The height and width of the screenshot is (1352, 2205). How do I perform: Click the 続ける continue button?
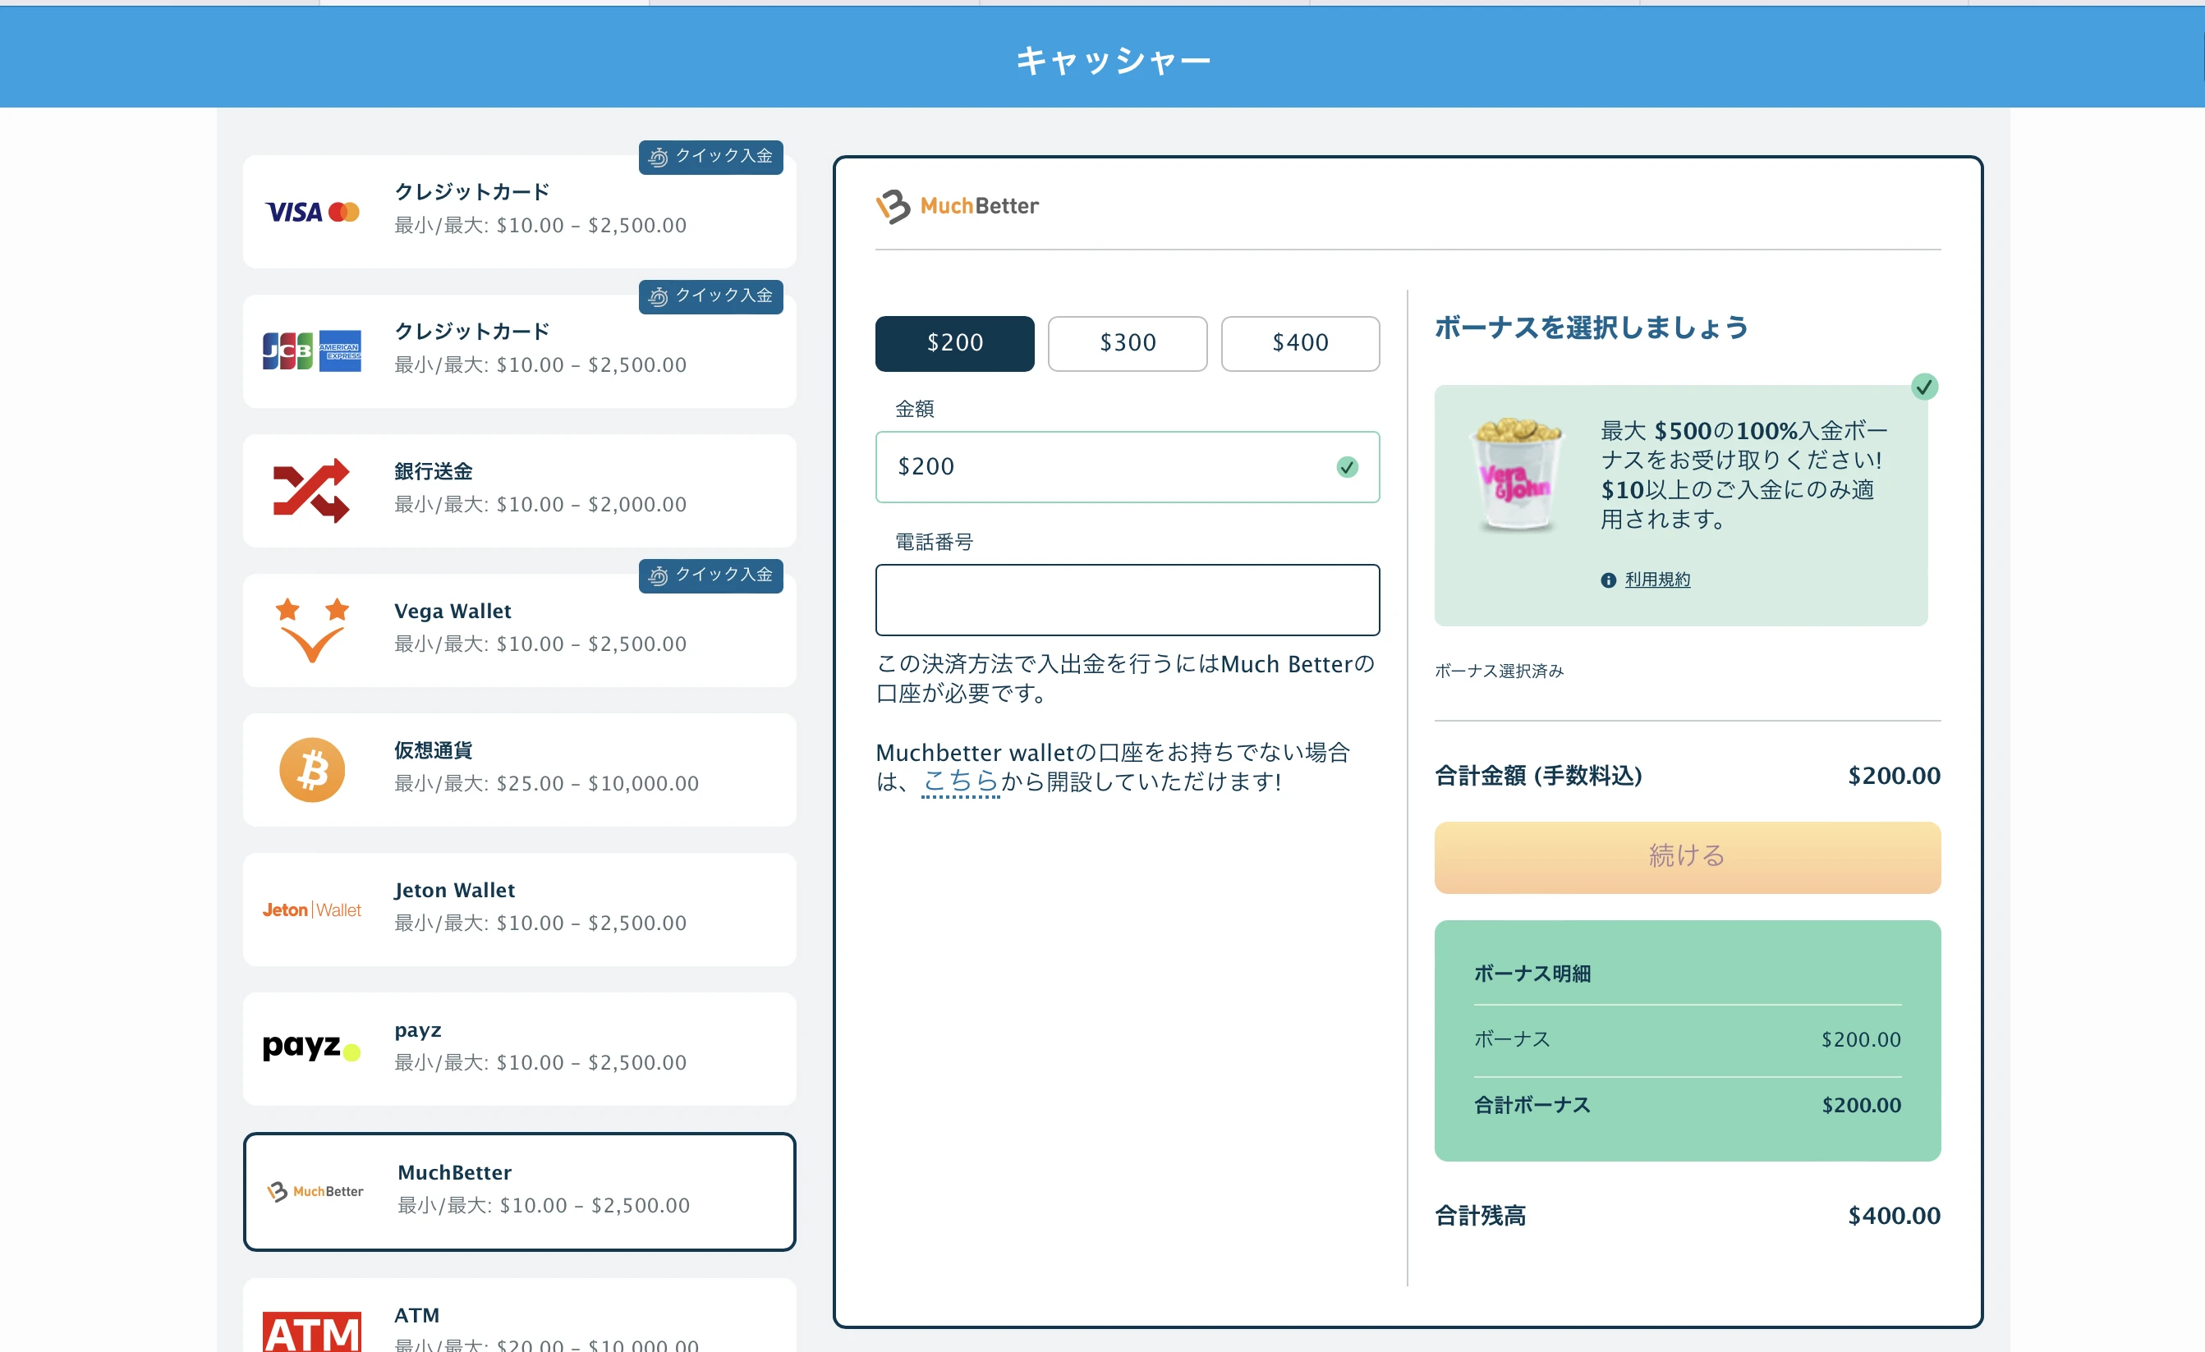[x=1687, y=857]
